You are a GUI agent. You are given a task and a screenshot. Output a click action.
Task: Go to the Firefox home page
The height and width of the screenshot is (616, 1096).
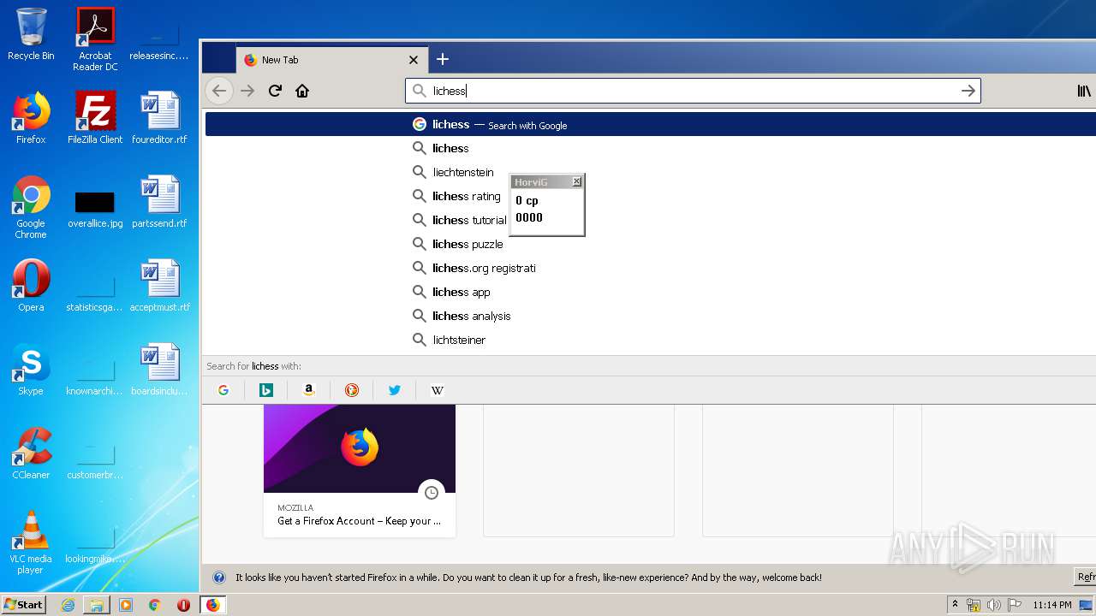click(x=302, y=91)
